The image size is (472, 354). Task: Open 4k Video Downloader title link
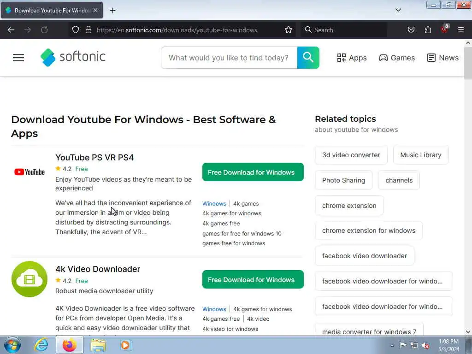pyautogui.click(x=98, y=269)
